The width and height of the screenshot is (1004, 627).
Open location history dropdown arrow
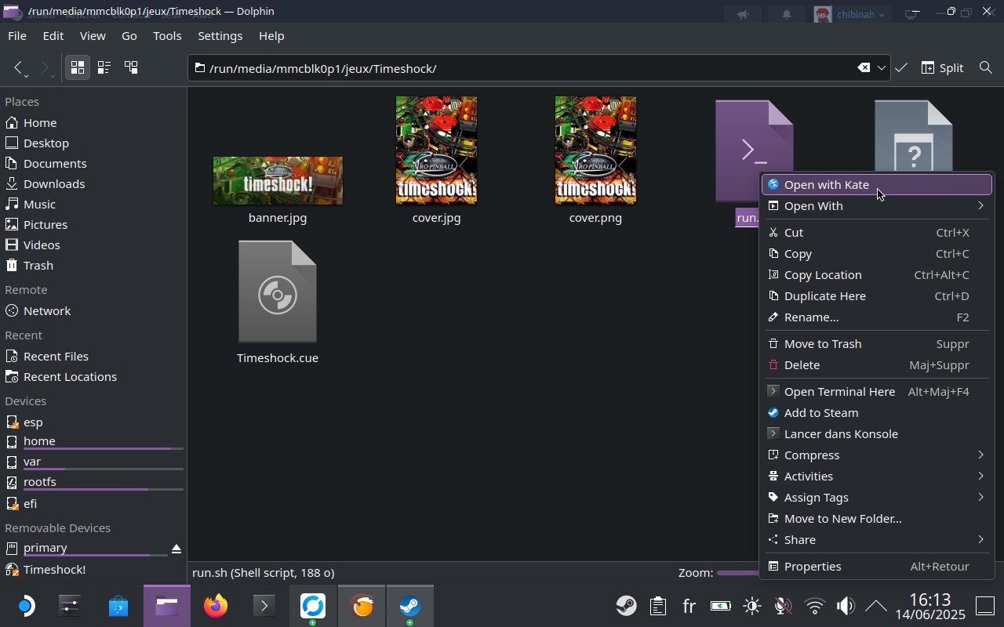click(x=882, y=68)
